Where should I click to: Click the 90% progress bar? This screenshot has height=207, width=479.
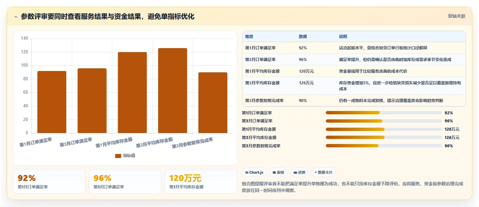384,146
